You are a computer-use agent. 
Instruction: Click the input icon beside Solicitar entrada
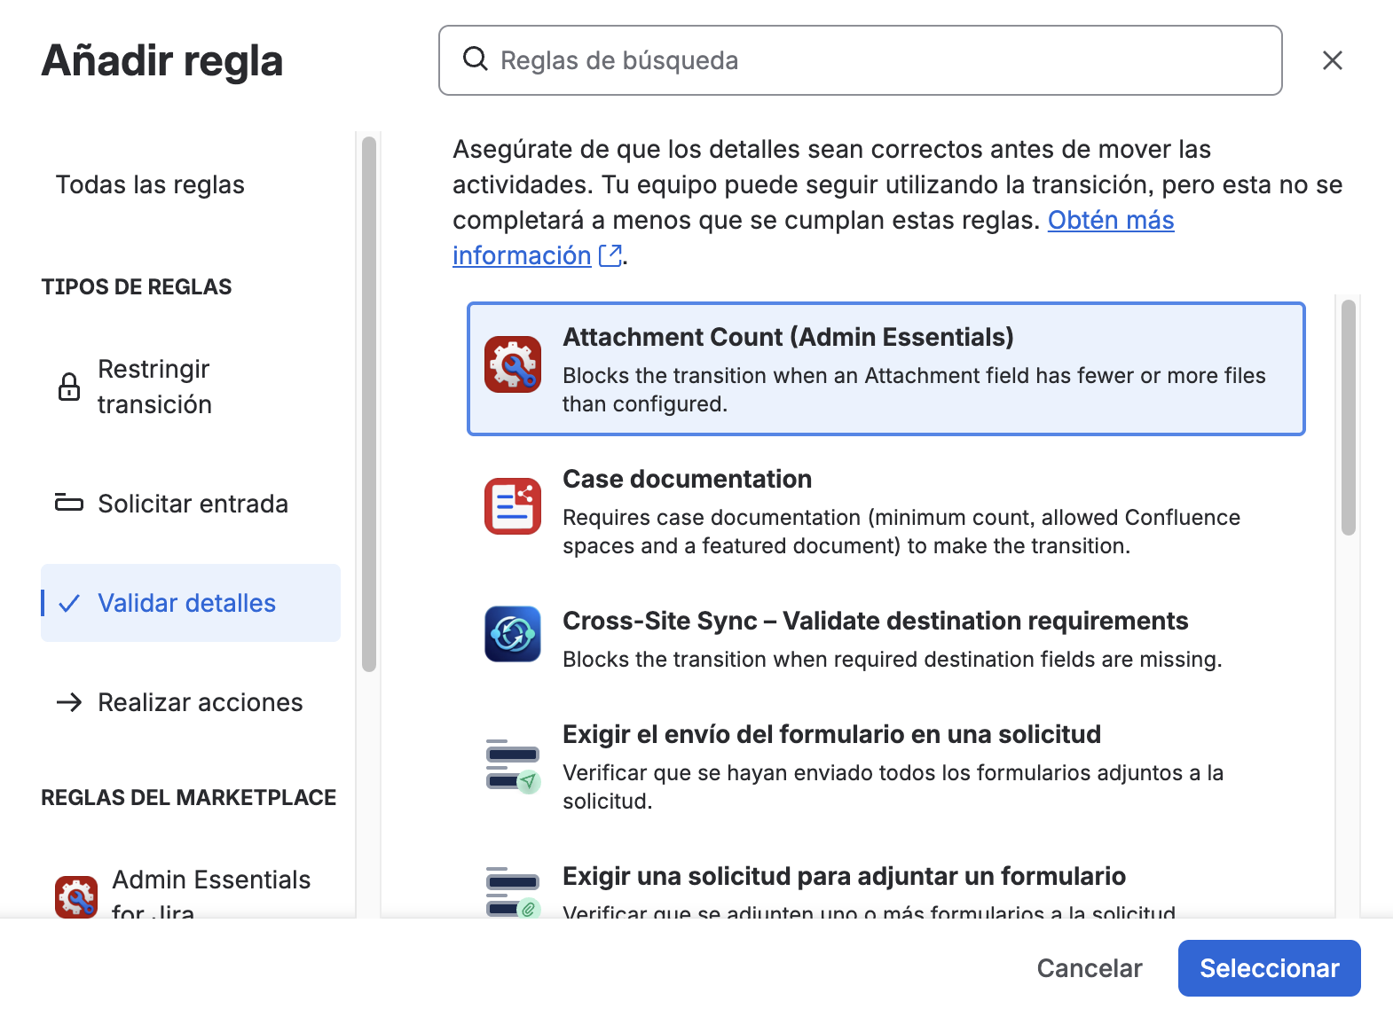69,503
